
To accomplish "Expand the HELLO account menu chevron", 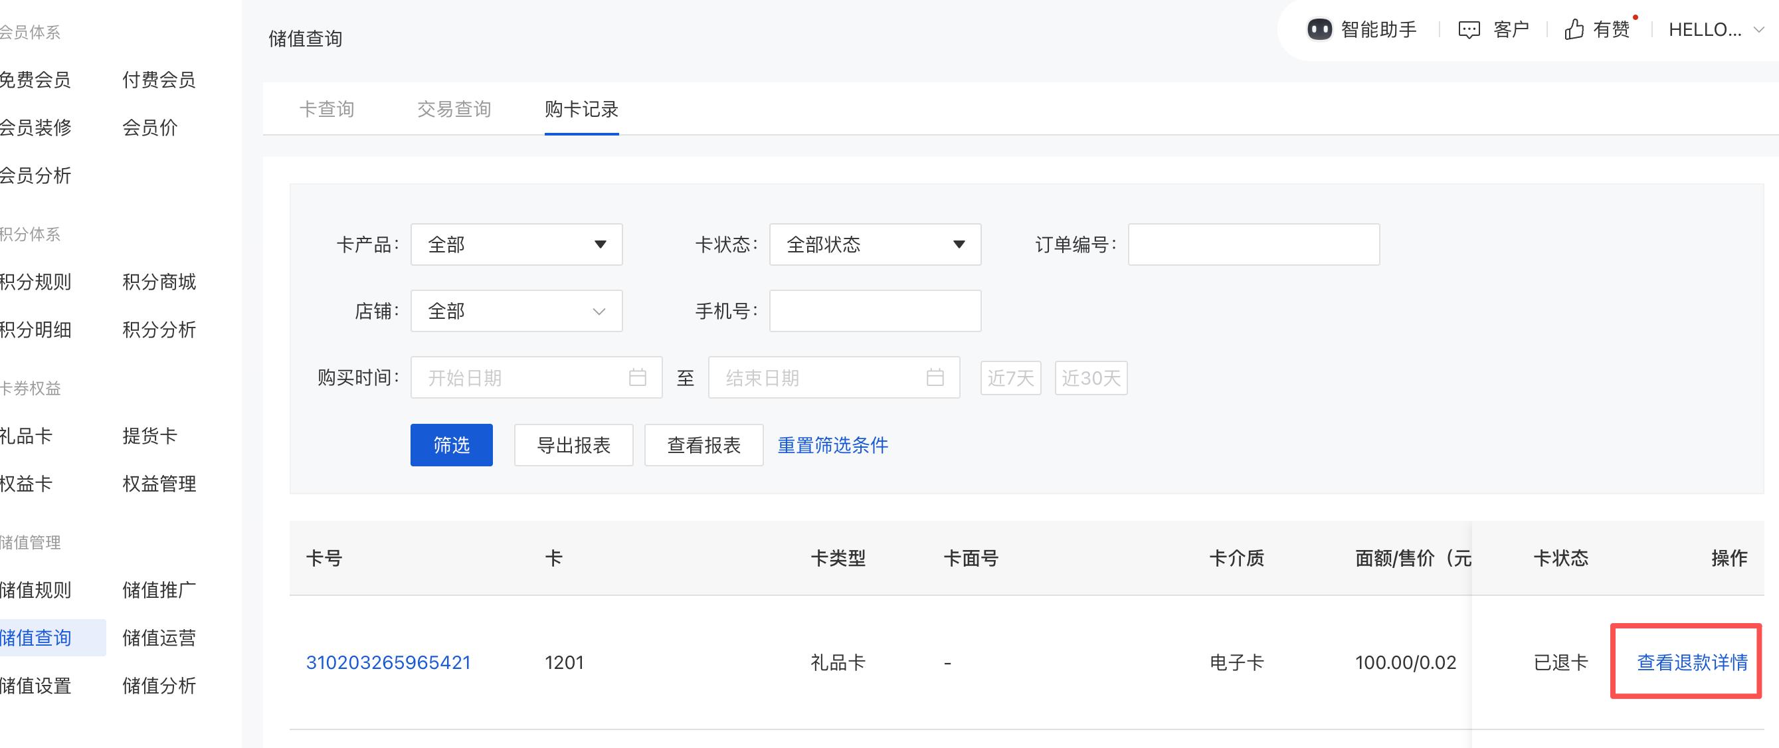I will pyautogui.click(x=1759, y=30).
